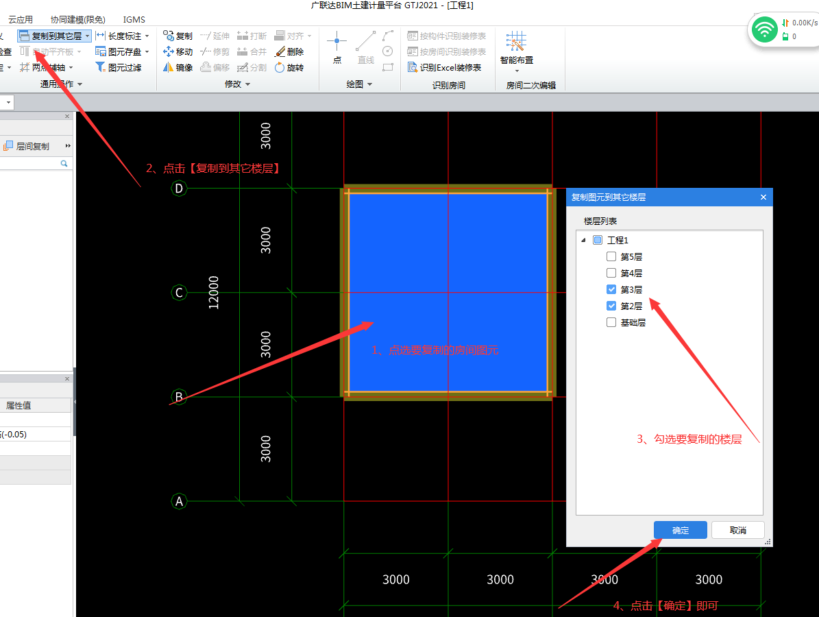The width and height of the screenshot is (819, 617).
Task: Close the upper left side panel
Action: pyautogui.click(x=67, y=116)
